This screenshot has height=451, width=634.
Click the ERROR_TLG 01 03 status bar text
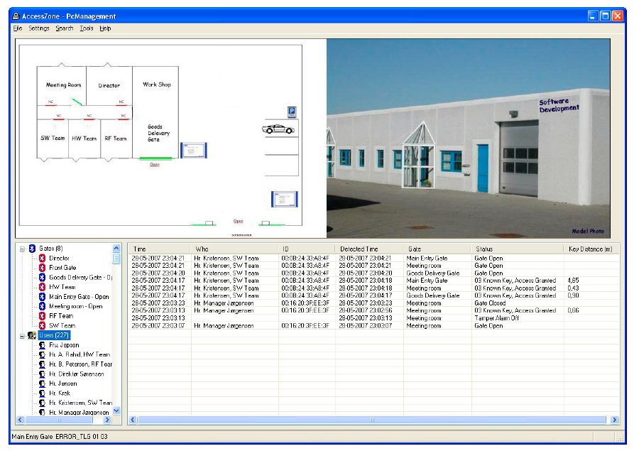[x=81, y=437]
